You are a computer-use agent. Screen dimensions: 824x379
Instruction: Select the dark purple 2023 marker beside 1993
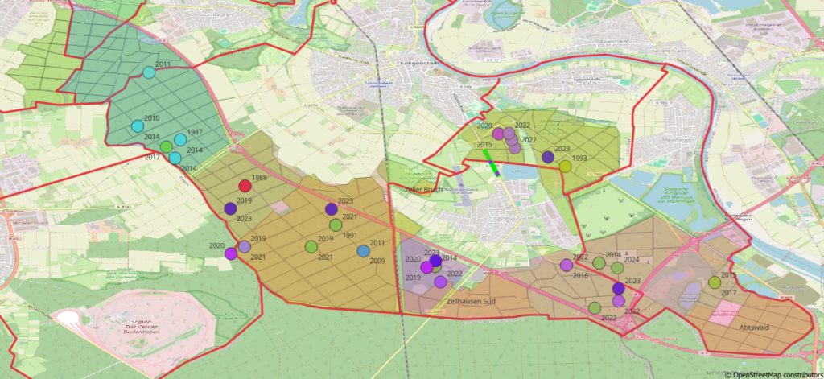point(548,158)
